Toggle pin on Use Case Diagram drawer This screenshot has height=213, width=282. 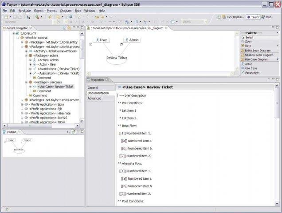pos(277,59)
